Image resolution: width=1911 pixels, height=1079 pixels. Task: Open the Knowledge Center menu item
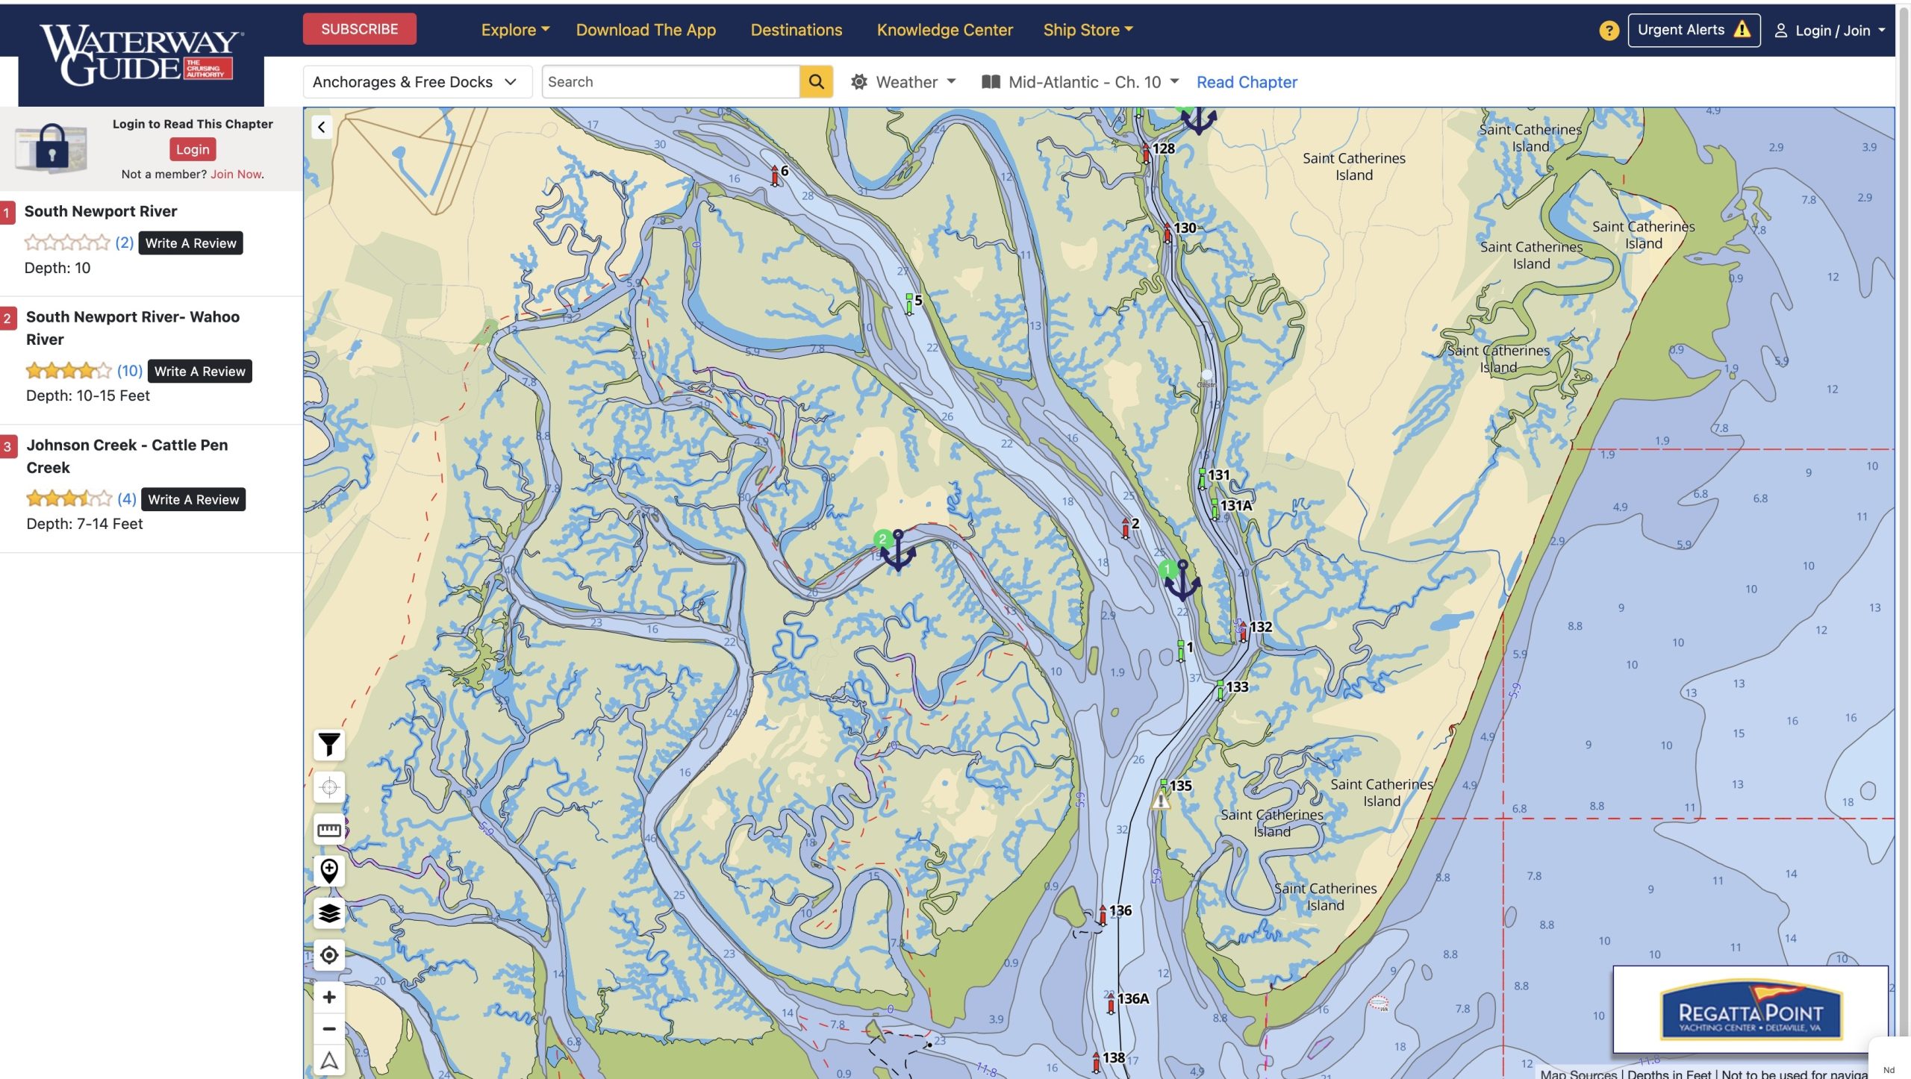coord(944,30)
